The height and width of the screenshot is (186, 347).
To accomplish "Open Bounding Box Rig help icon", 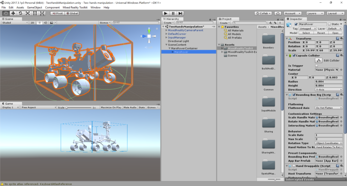I will (338, 95).
